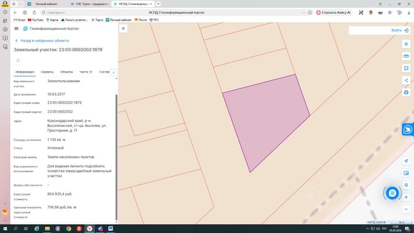Click the info panel vertical scrollbar

tap(116, 157)
